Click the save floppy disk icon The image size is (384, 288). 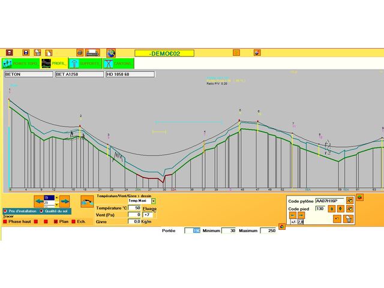tap(26, 53)
